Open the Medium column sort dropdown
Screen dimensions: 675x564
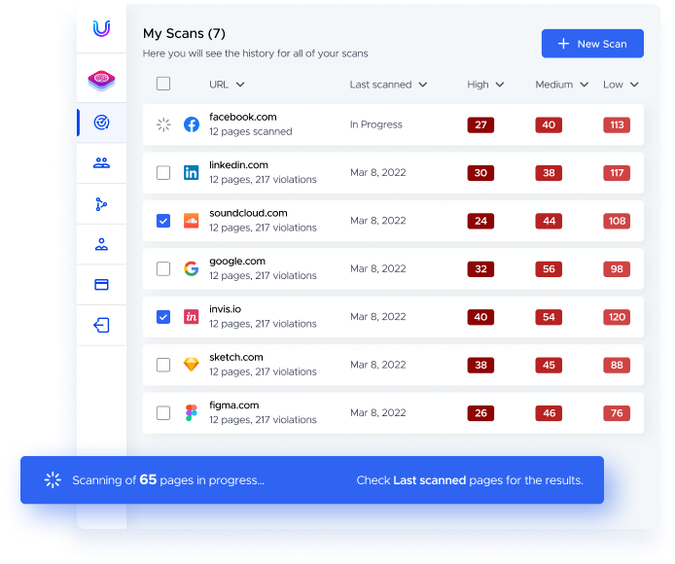(562, 85)
